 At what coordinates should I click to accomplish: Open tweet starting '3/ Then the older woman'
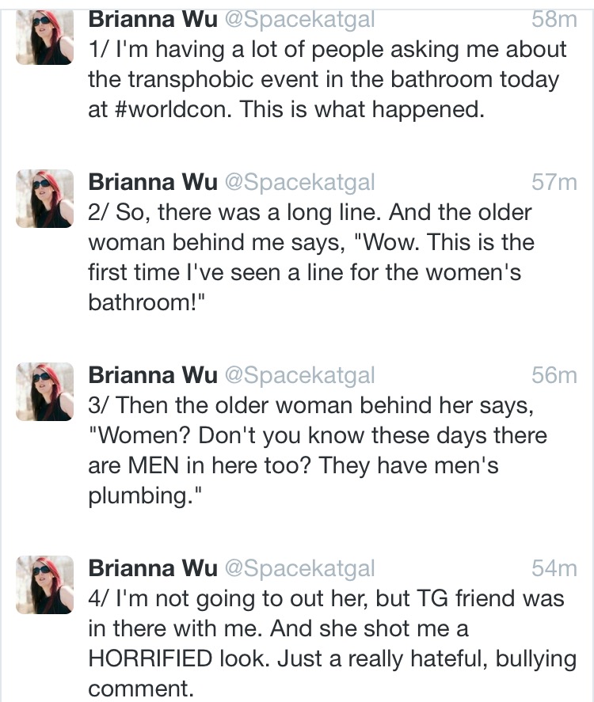click(318, 450)
